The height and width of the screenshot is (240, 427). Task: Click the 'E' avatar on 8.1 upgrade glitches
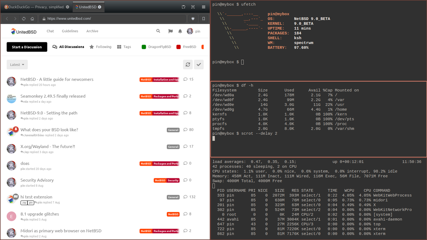(x=11, y=216)
